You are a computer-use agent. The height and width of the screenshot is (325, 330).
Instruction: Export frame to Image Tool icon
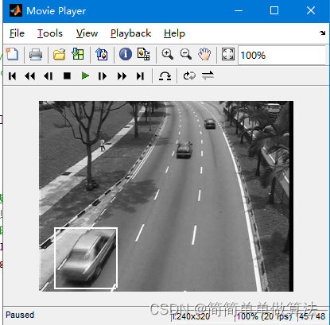(102, 54)
